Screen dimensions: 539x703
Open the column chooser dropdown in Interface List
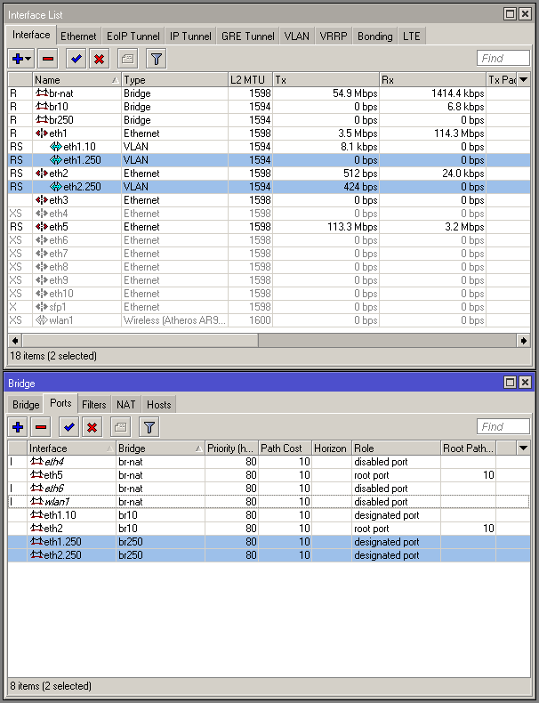click(x=523, y=80)
